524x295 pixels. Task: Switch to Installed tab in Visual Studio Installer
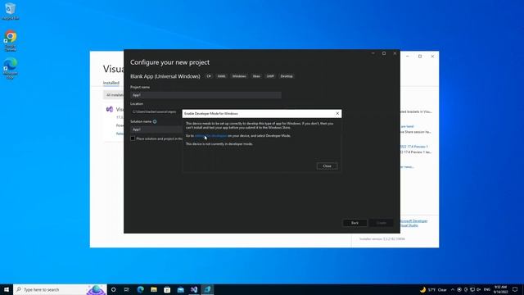pos(111,83)
